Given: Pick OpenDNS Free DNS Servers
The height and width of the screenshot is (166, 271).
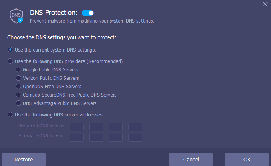Looking at the screenshot, I should pyautogui.click(x=18, y=87).
